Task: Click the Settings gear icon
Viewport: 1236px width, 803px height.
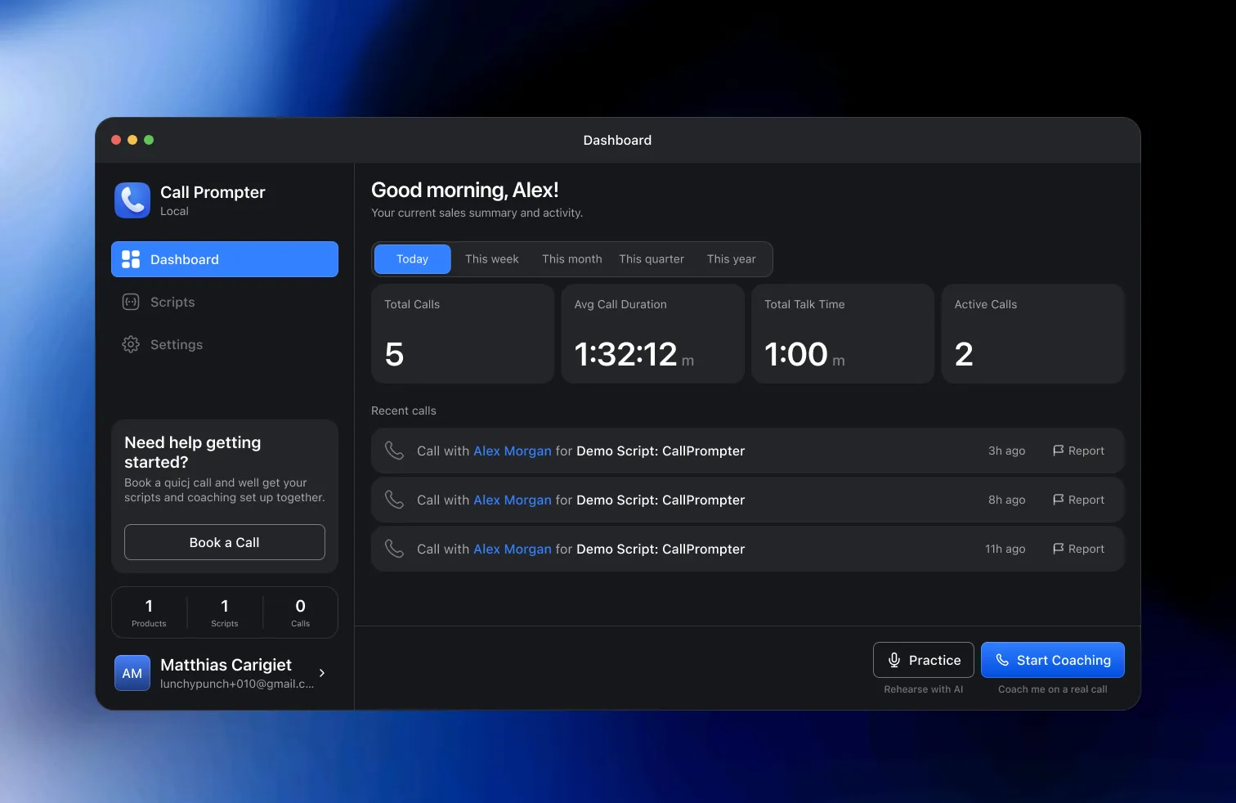Action: click(131, 344)
